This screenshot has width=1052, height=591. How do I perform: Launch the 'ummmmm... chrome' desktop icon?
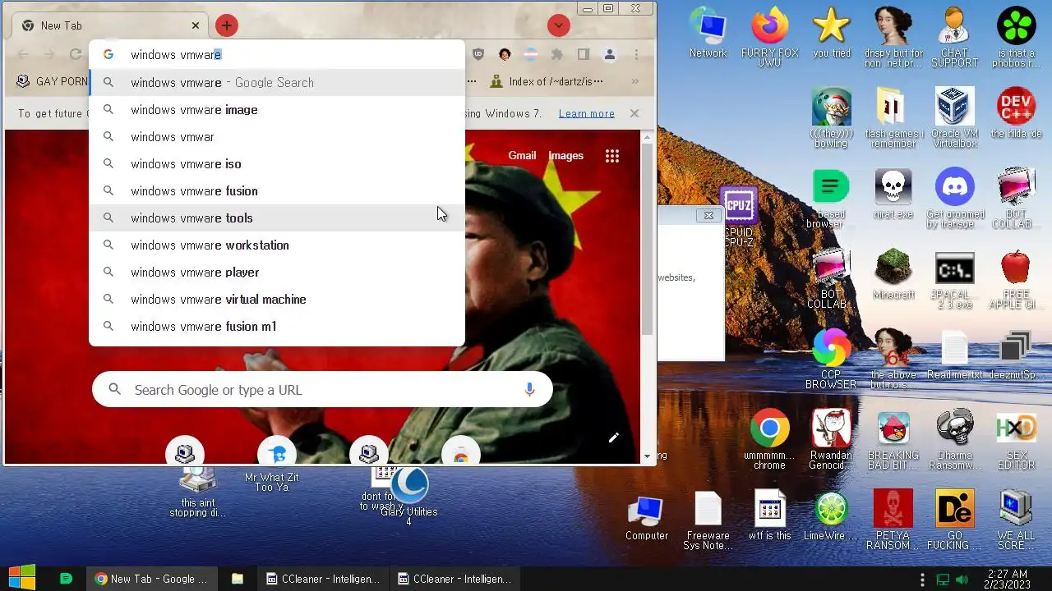769,439
